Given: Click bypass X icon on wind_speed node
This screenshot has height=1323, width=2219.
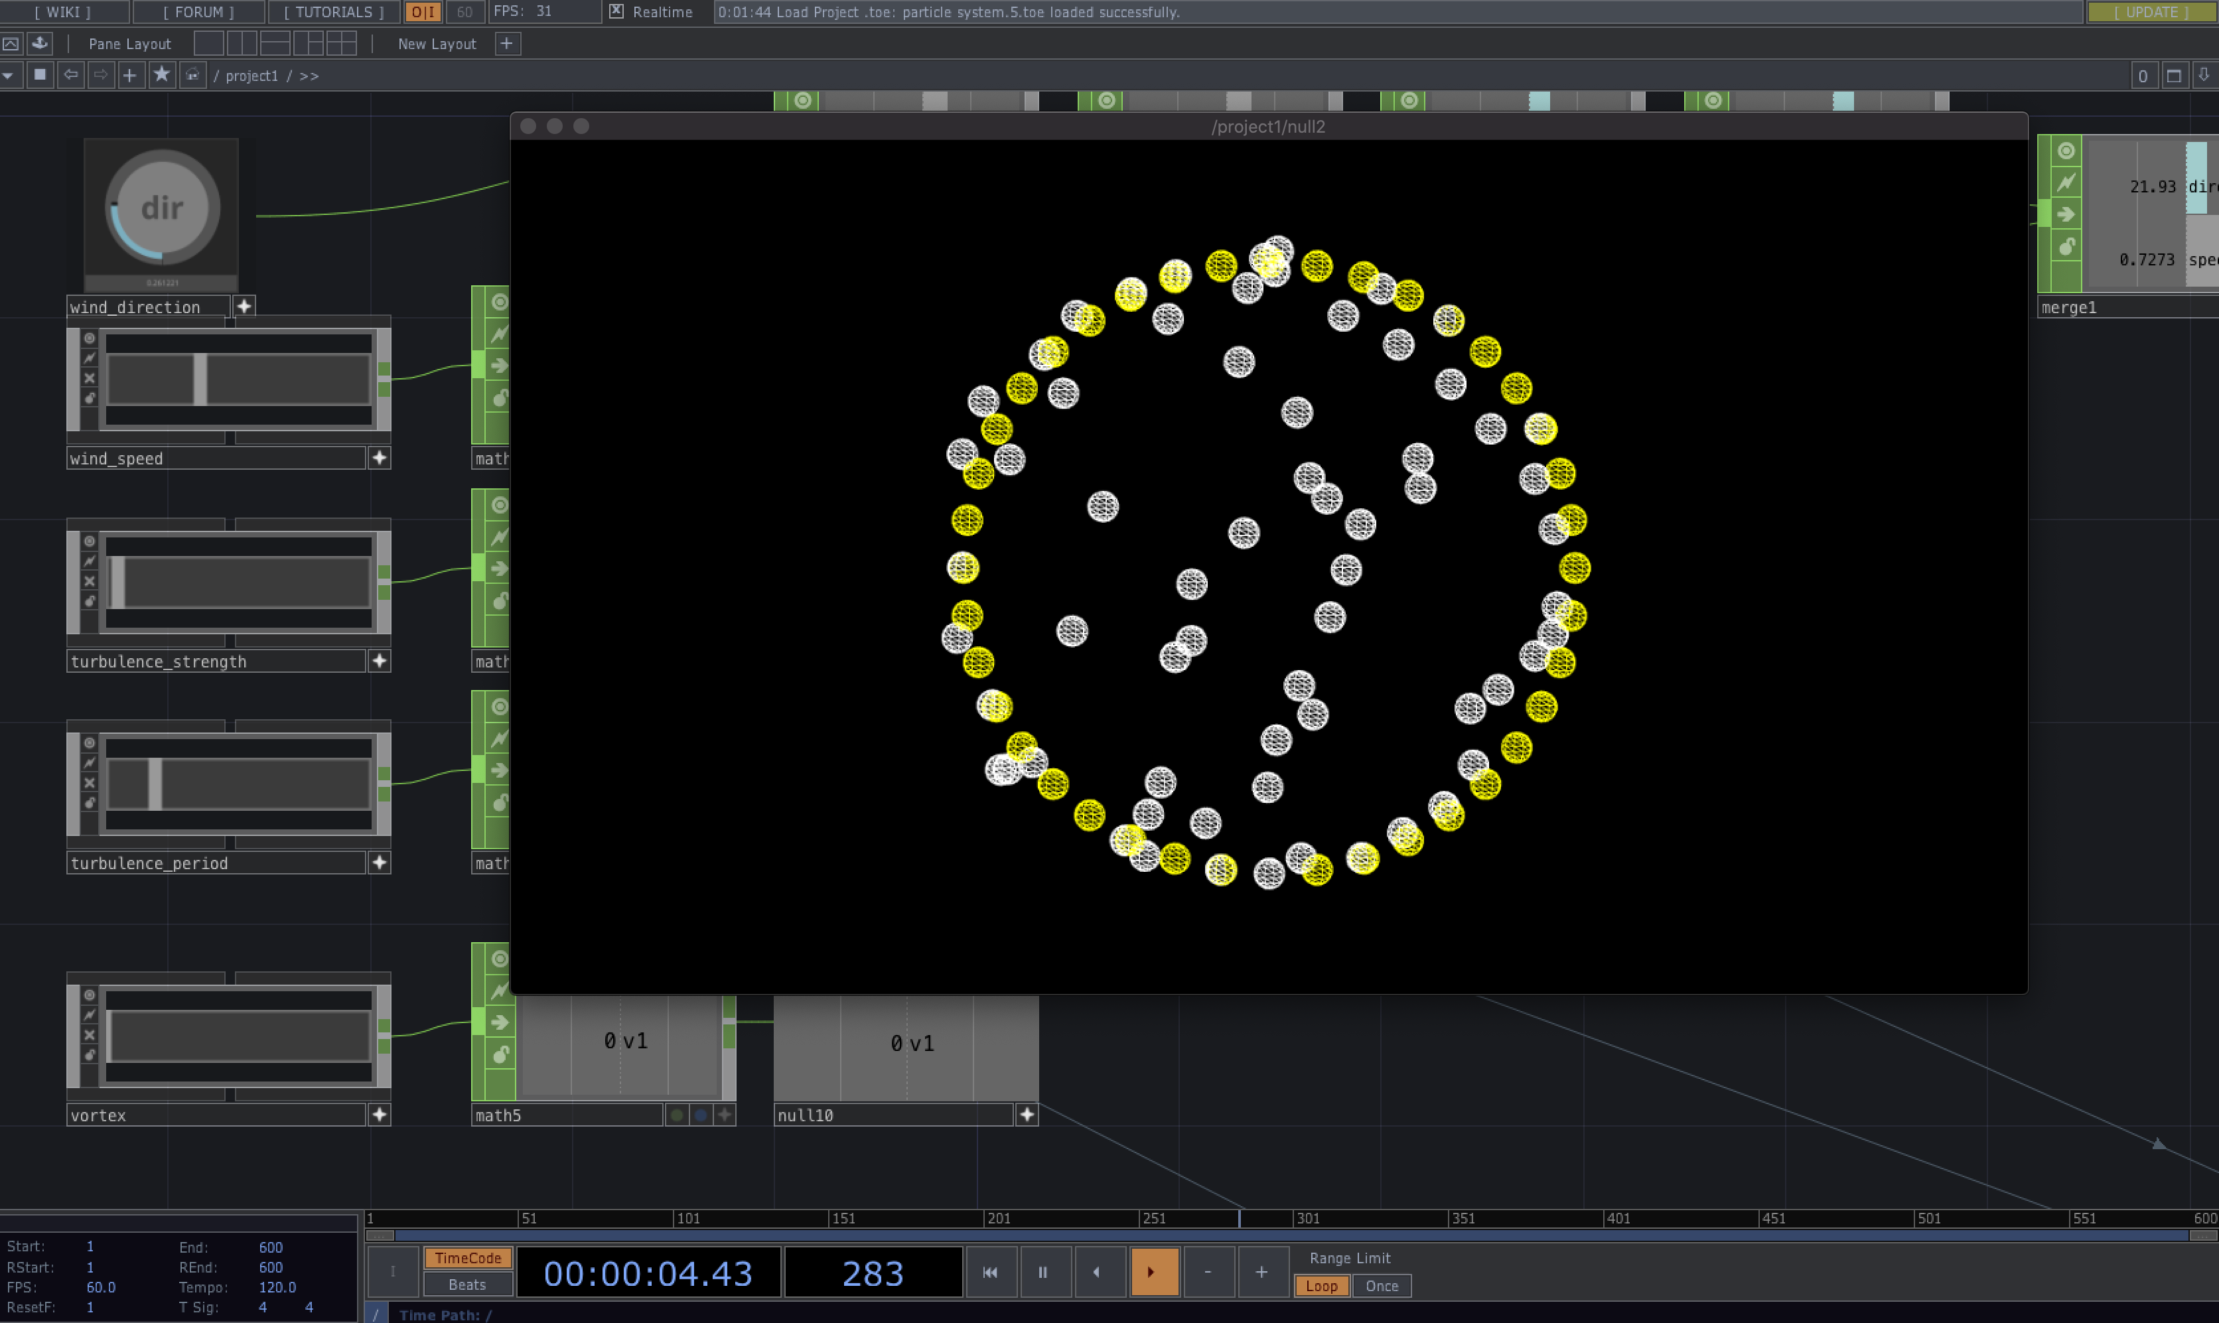Looking at the screenshot, I should [x=89, y=378].
